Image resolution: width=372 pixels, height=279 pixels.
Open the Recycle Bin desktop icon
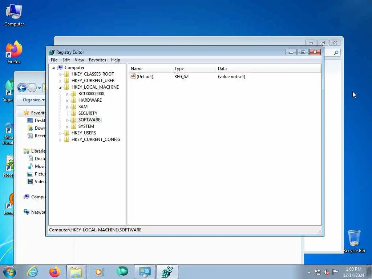[x=354, y=241]
